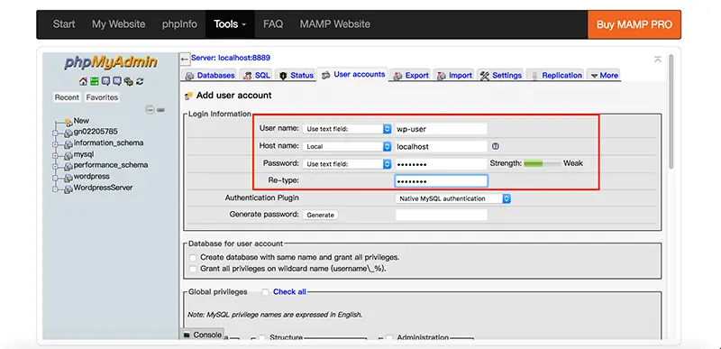Click the green log out icon
Image resolution: width=721 pixels, height=349 pixels.
click(x=95, y=81)
